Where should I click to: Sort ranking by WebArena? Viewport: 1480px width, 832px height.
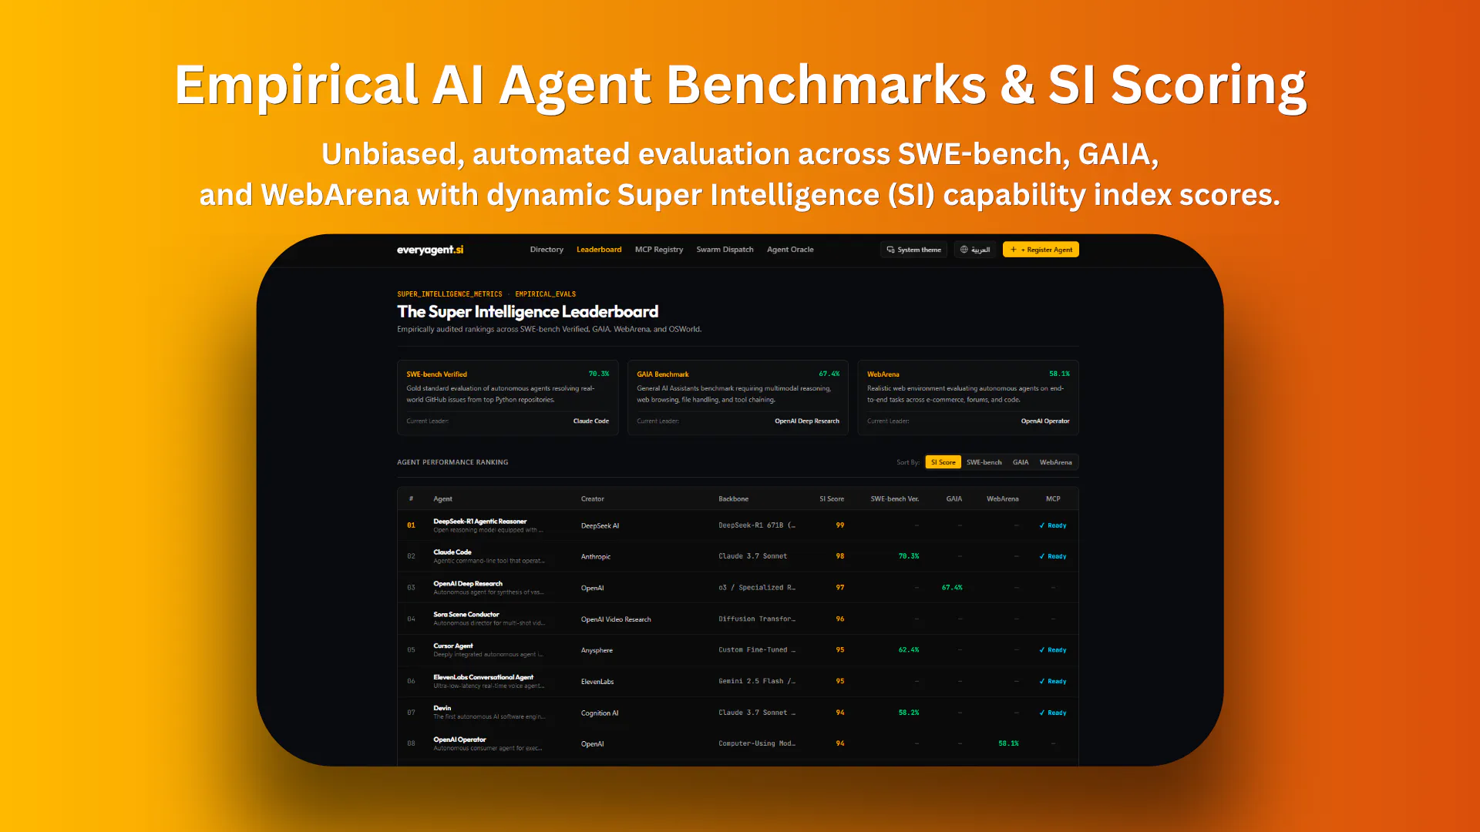(1055, 462)
